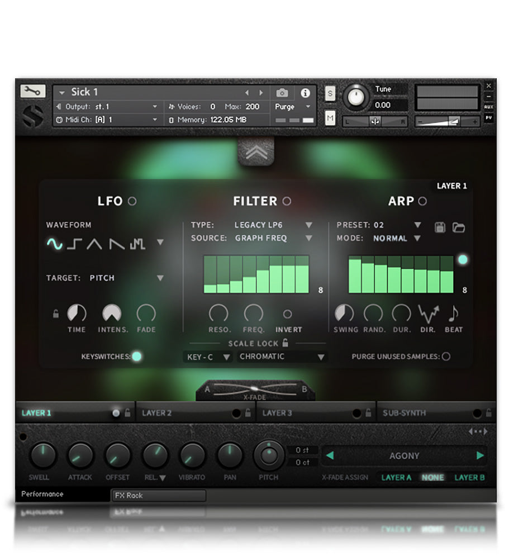Click the DIR arrow icon in ARP section
Screen dimensions: 509x560
pyautogui.click(x=428, y=313)
